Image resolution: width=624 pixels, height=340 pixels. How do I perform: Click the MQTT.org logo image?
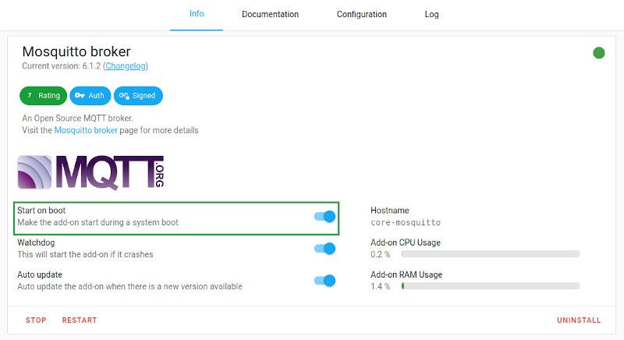(91, 172)
